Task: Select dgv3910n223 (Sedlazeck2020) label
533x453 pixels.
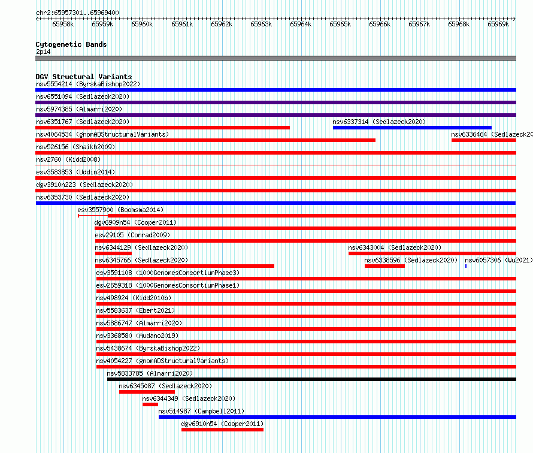Action: coord(84,185)
